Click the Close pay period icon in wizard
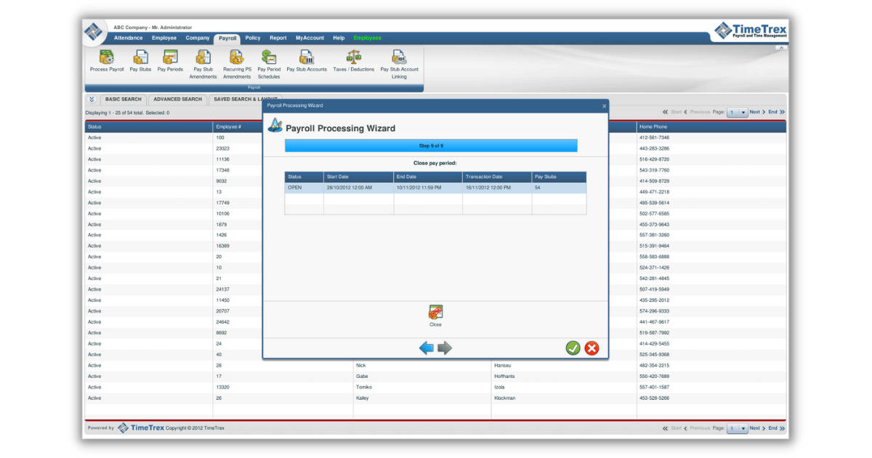Screen dimensions: 872x458 (x=435, y=311)
